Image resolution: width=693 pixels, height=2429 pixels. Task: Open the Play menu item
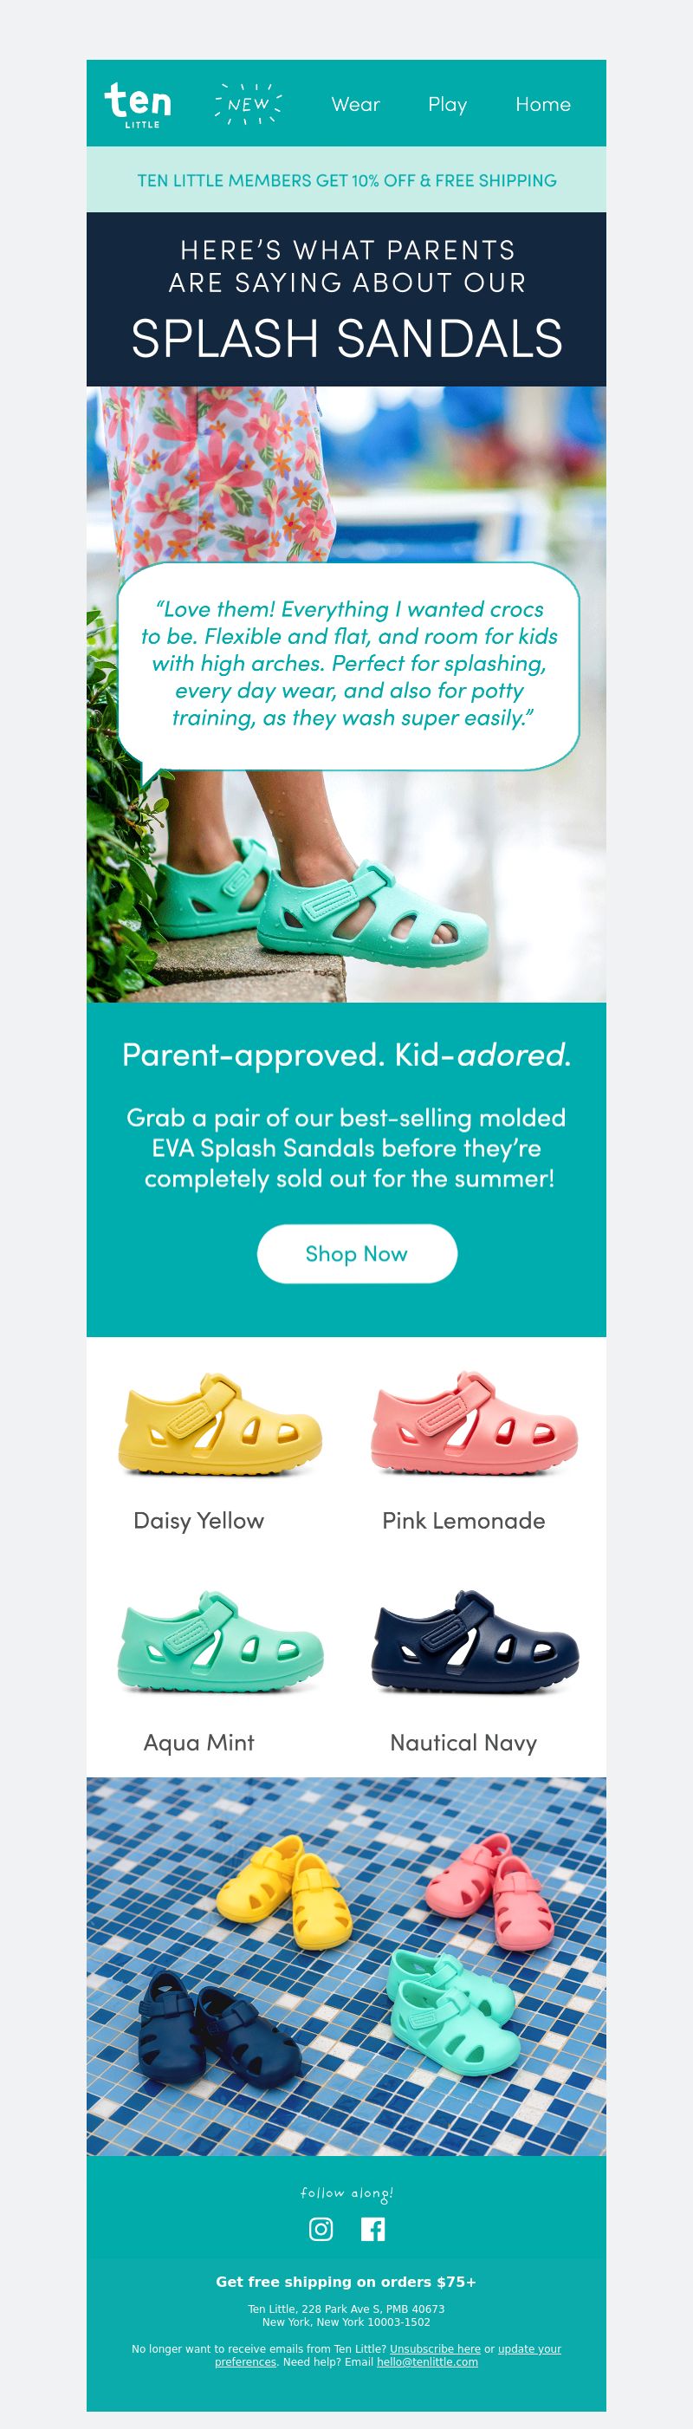[x=448, y=105]
